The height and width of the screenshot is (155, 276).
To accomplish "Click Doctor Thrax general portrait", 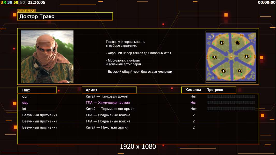I will point(47,57).
